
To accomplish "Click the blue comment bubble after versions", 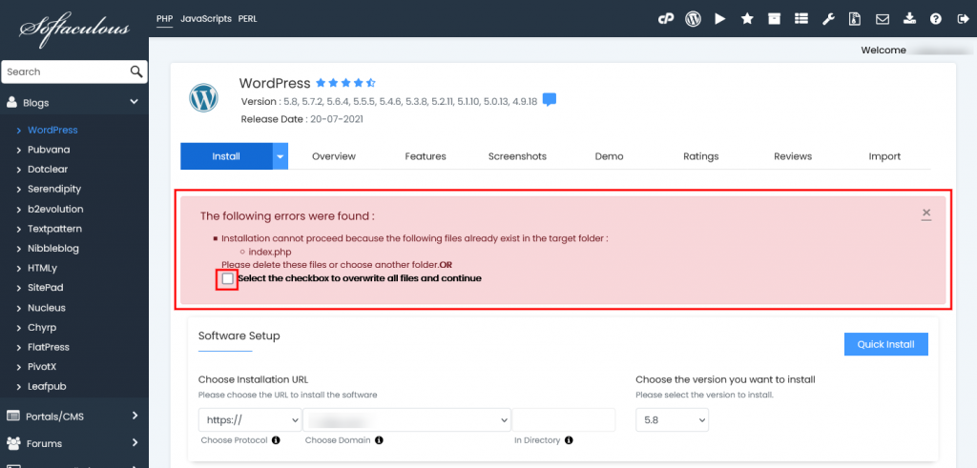I will [x=549, y=99].
